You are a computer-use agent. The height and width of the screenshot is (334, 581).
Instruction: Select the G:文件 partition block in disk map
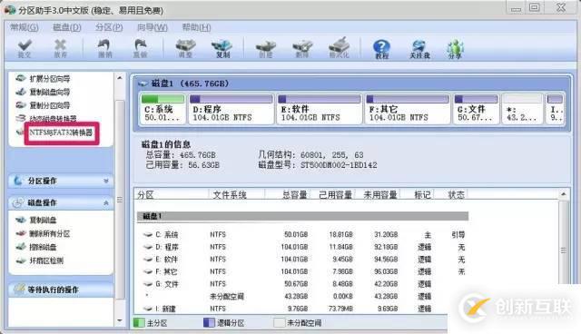[x=476, y=109]
